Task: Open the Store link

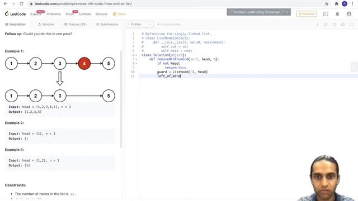Action: coord(119,14)
